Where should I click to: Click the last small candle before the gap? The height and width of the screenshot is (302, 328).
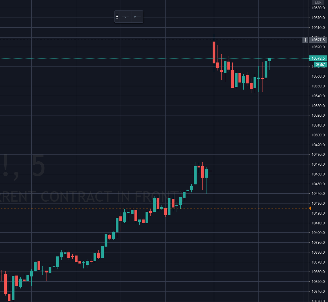(210, 171)
